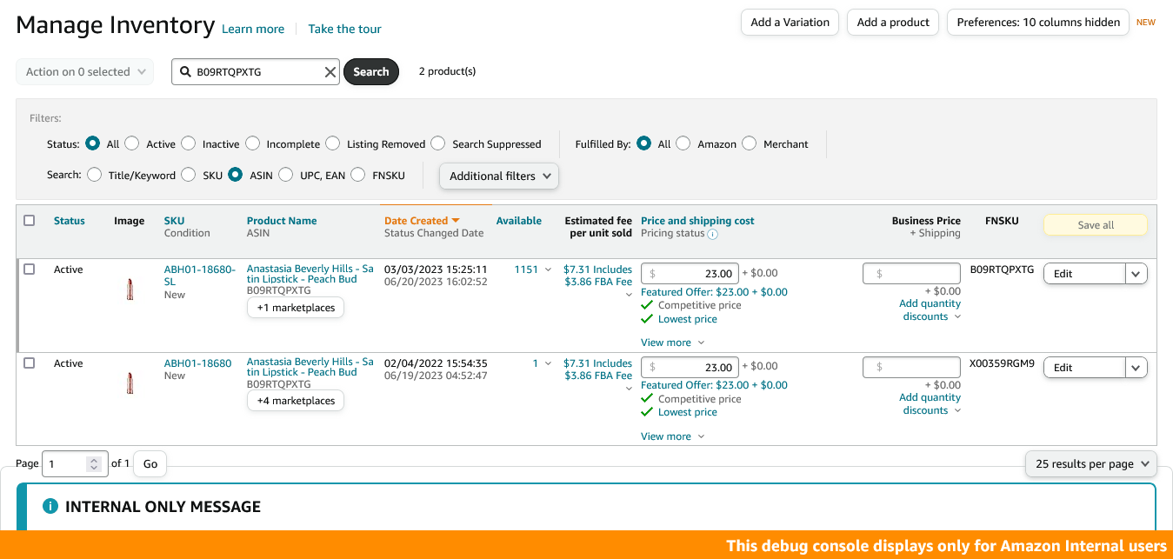Sort by Status column header
The image size is (1173, 559).
click(70, 221)
